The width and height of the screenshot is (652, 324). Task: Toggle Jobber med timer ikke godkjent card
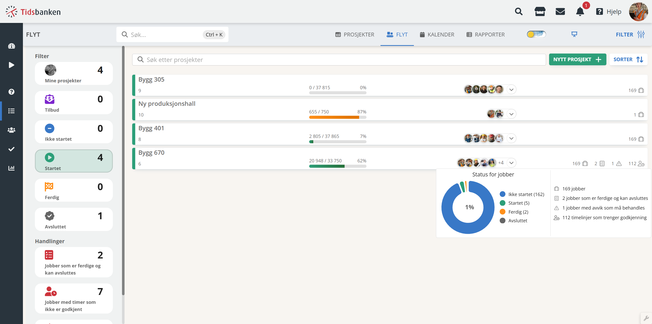pyautogui.click(x=74, y=299)
